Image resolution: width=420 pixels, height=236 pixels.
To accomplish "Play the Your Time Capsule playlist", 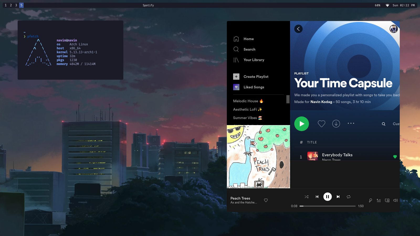I will tap(302, 124).
